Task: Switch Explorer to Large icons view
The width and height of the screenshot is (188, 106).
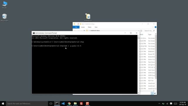Action: (155, 93)
